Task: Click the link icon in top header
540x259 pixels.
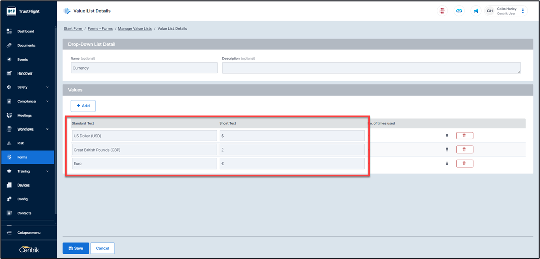Action: (x=459, y=11)
